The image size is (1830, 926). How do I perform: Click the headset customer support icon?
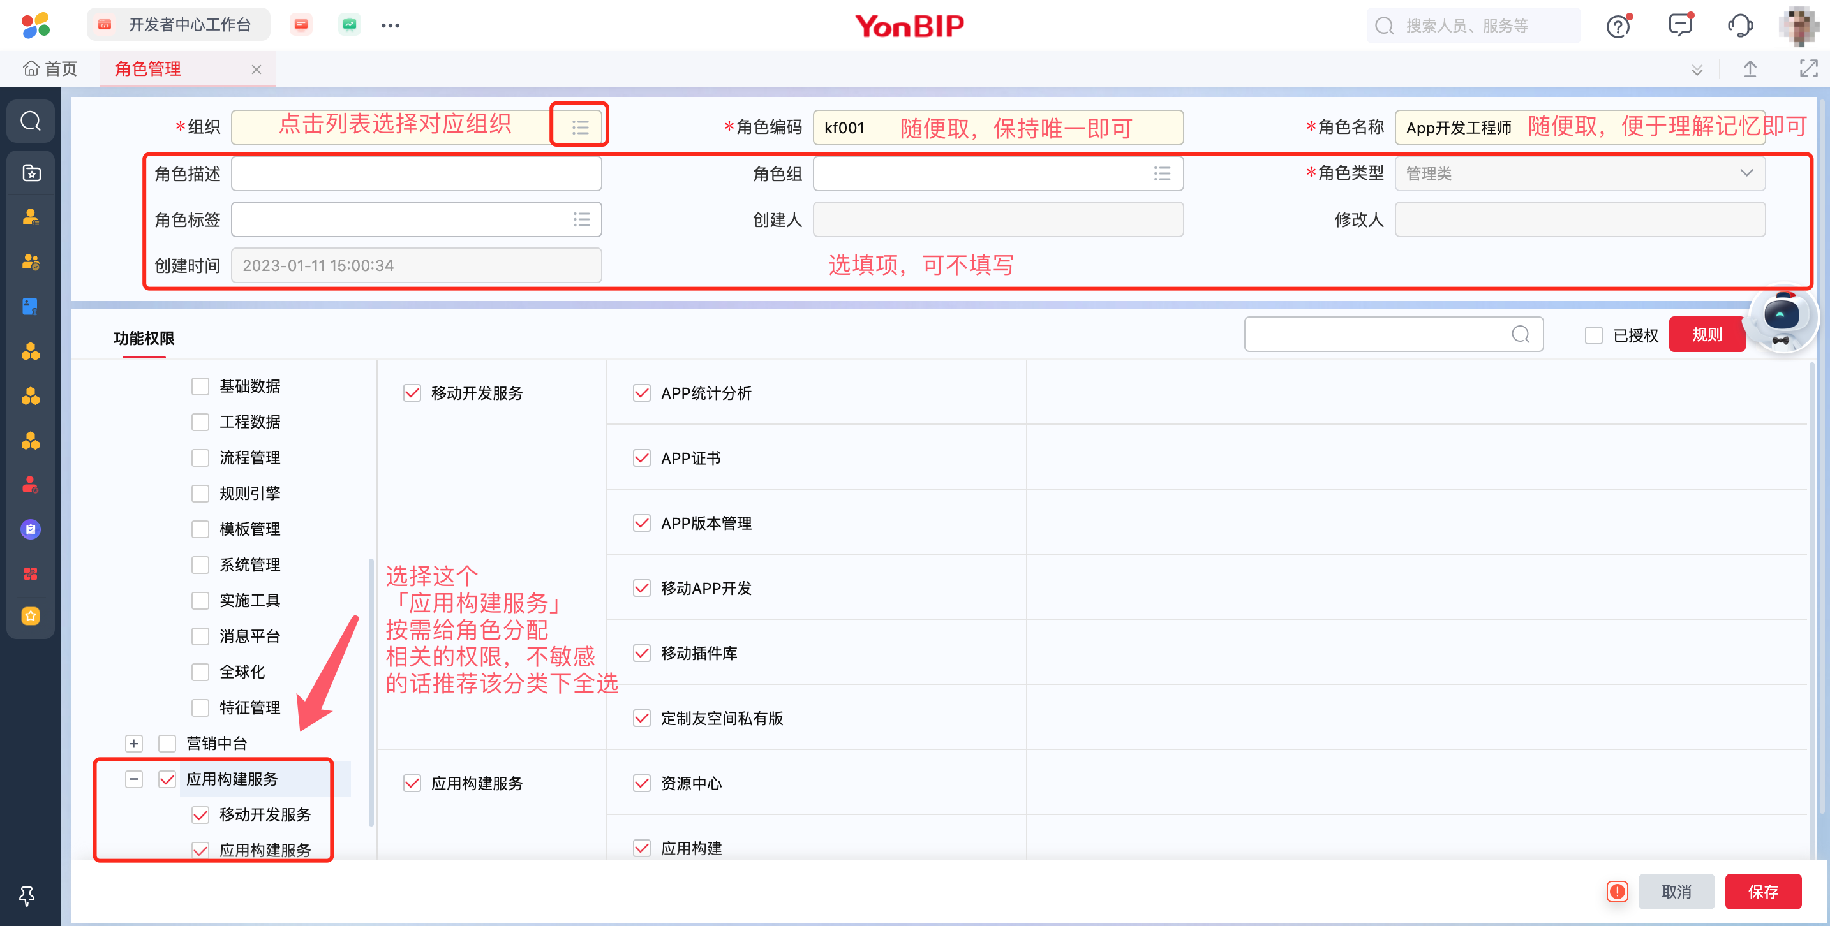(x=1740, y=25)
